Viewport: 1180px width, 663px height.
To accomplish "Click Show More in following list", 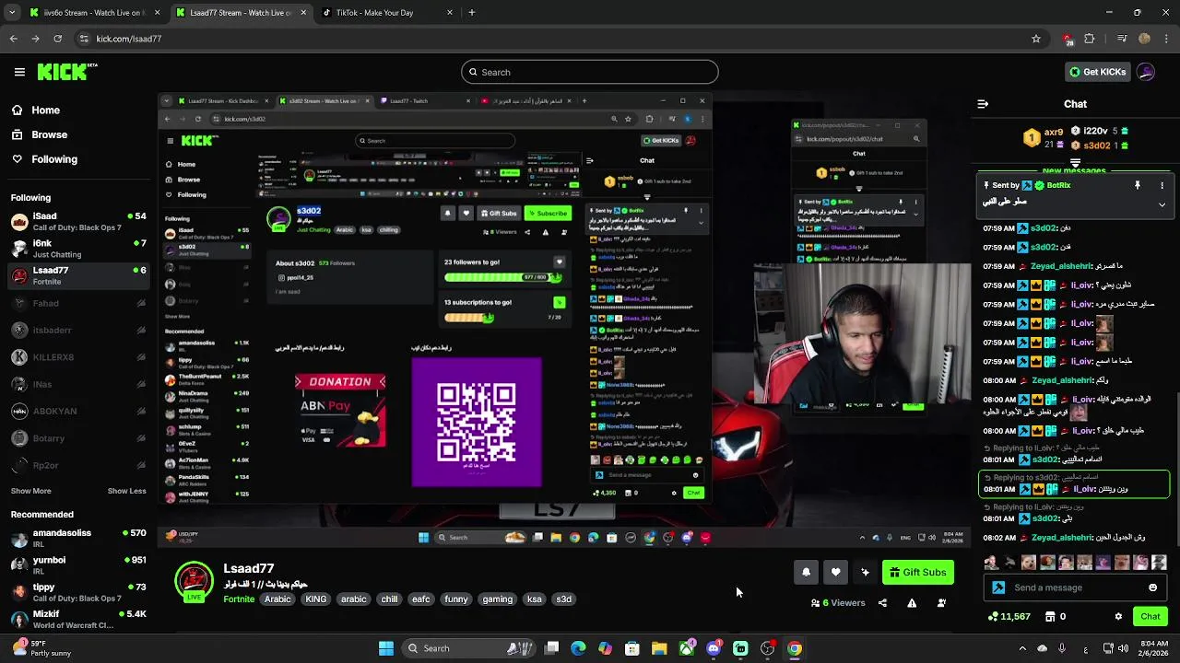I will [x=30, y=491].
